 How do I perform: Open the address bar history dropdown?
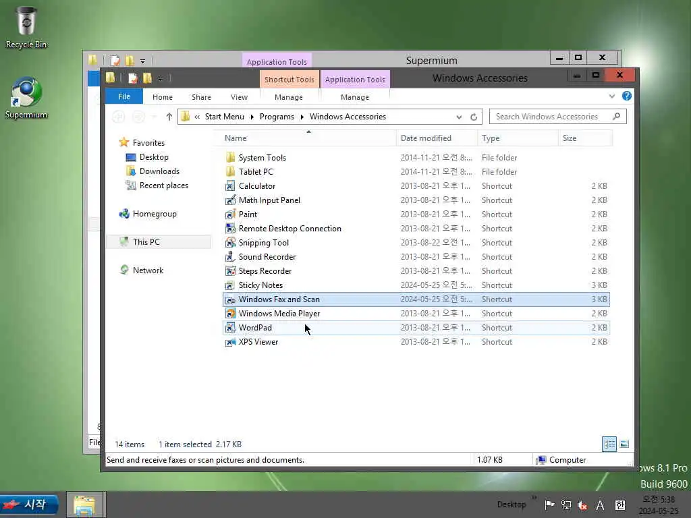[459, 117]
